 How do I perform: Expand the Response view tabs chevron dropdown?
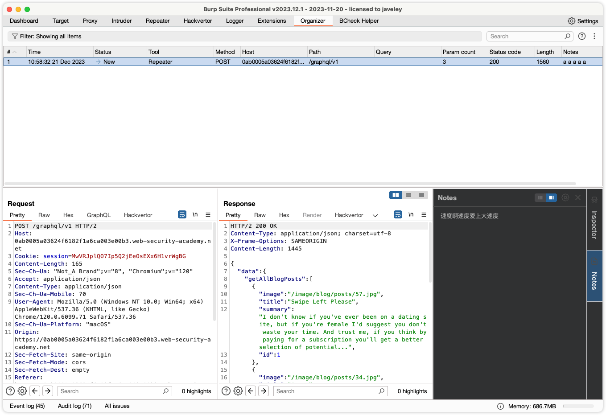375,215
